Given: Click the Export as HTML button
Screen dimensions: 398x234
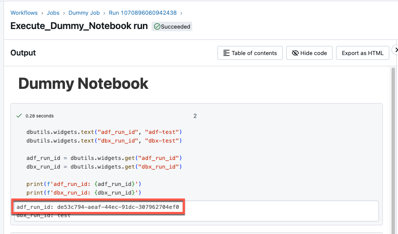Looking at the screenshot, I should 362,53.
